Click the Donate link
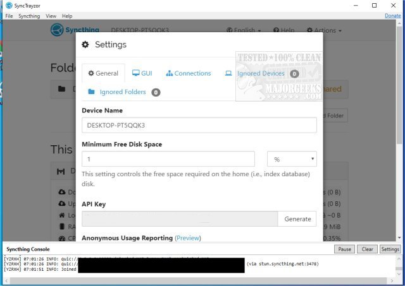The image size is (405, 286). click(x=392, y=16)
